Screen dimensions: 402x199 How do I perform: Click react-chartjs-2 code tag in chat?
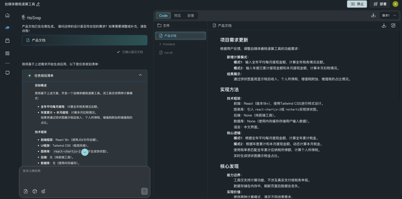(67, 151)
